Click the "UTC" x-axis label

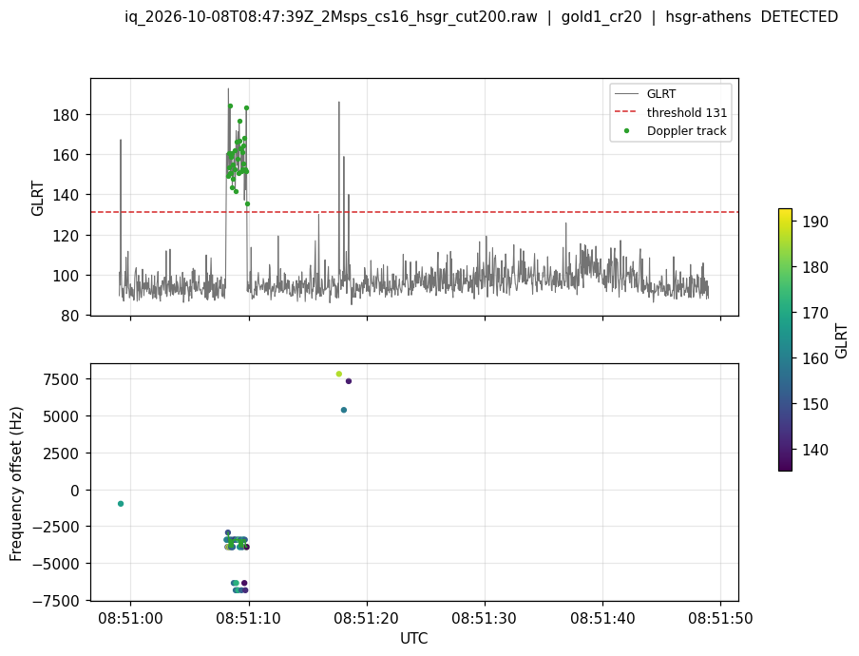414,639
